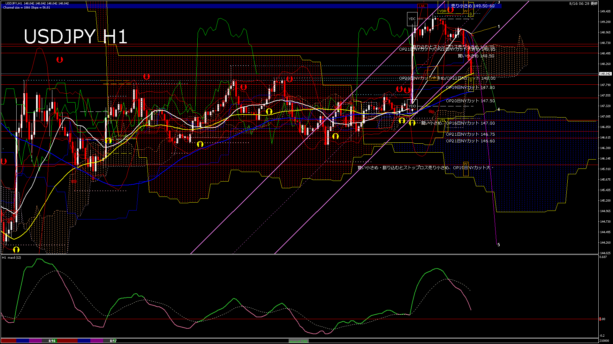The width and height of the screenshot is (613, 344).
Task: Select the YDL marker label
Action: tap(442, 120)
